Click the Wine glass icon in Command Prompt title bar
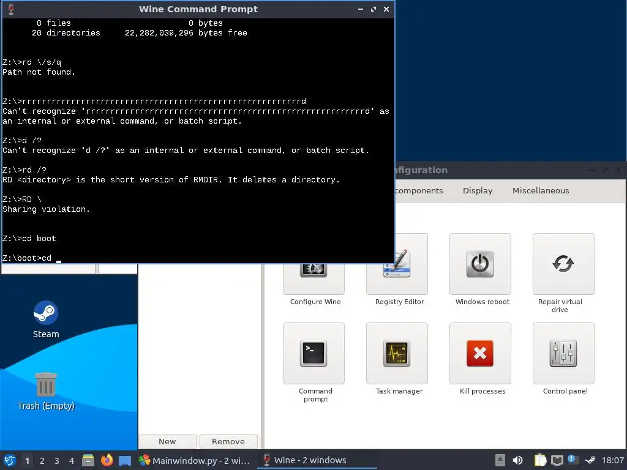Image resolution: width=627 pixels, height=470 pixels. (11, 9)
